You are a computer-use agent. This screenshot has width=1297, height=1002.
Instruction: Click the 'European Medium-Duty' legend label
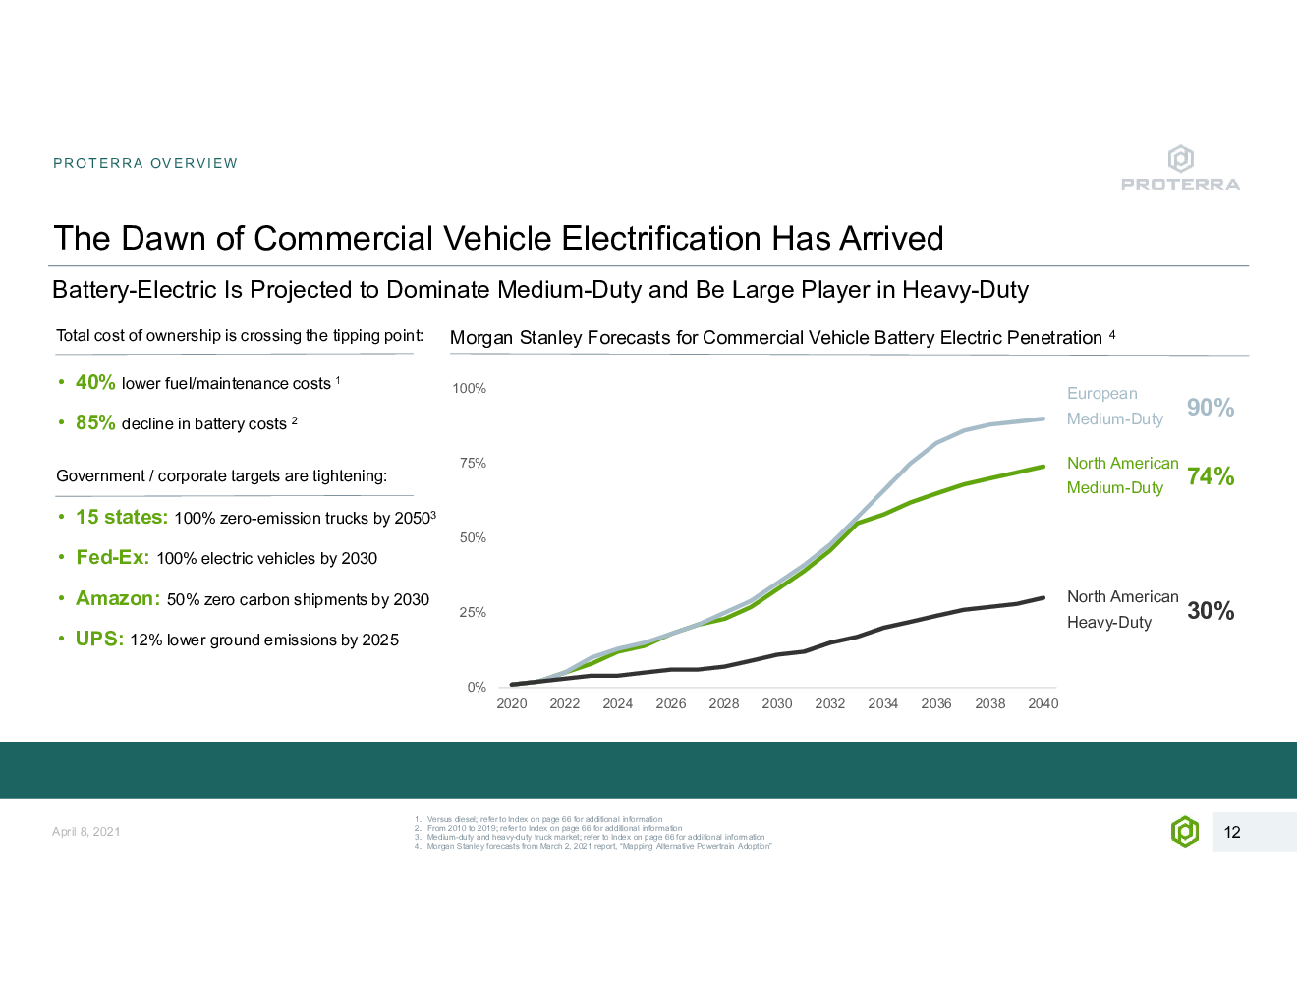click(x=1115, y=406)
